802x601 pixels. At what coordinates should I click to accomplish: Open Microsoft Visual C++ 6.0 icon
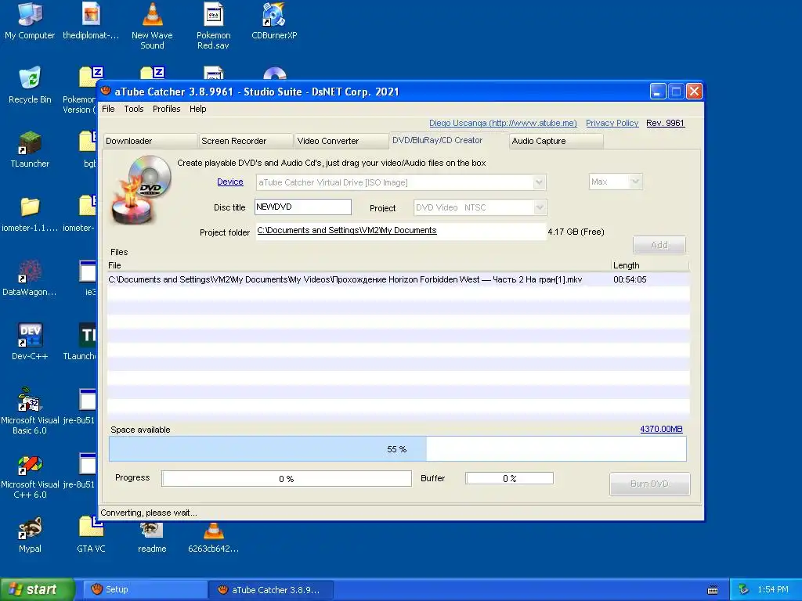(x=30, y=475)
